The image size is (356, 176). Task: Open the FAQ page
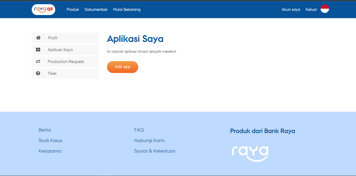[x=139, y=130]
